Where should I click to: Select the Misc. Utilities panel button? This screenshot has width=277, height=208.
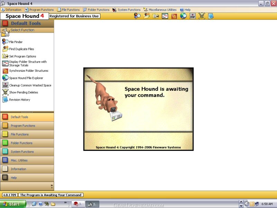tap(27, 160)
